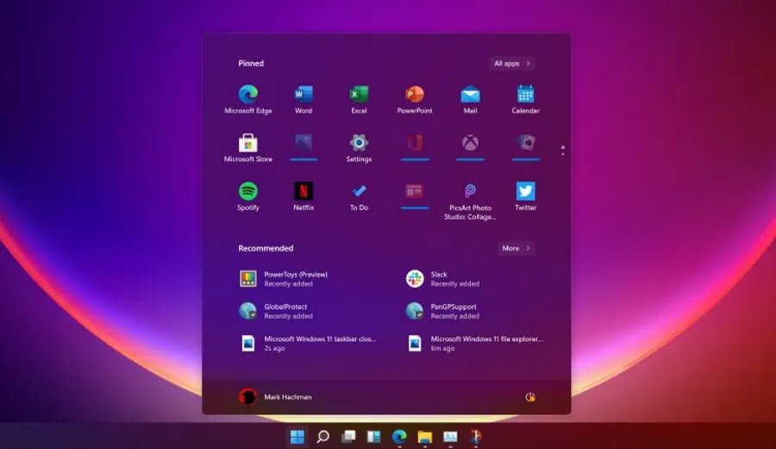Open PicsArt Photo Studio app
Screen dimensions: 776x449
tap(470, 201)
